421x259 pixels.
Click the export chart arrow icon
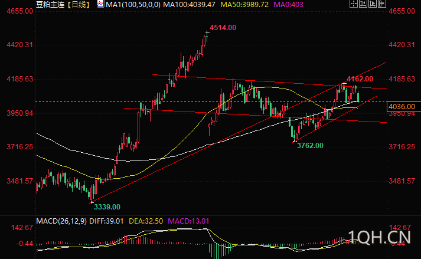tap(381, 4)
